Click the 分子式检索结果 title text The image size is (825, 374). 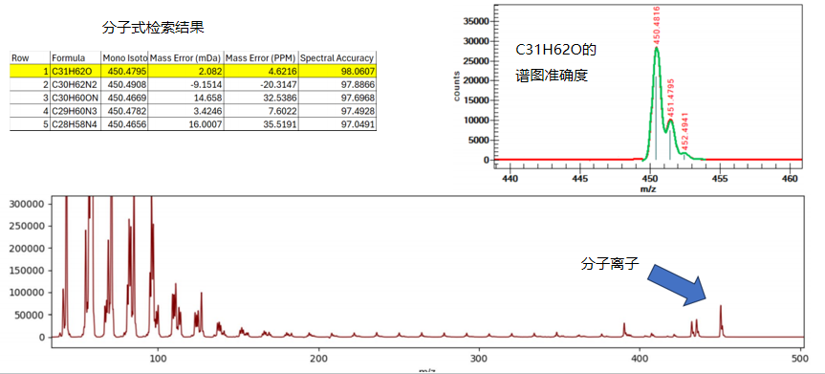point(153,29)
